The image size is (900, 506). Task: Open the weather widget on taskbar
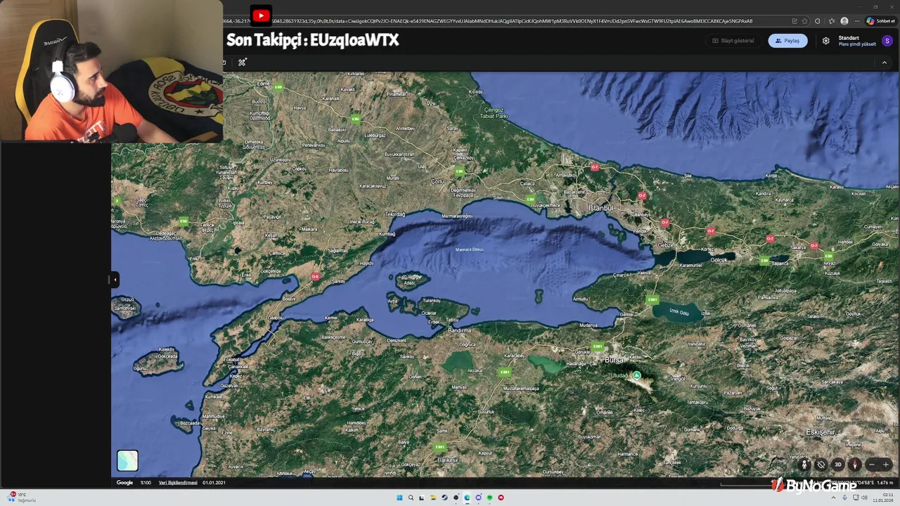21,498
